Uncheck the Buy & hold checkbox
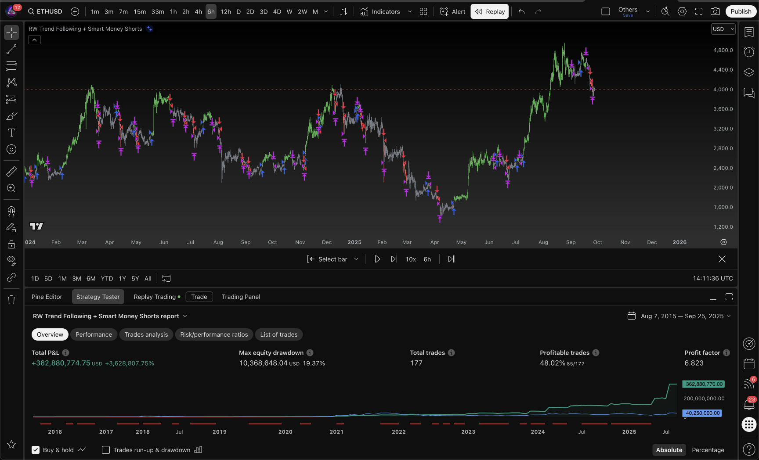 tap(36, 450)
